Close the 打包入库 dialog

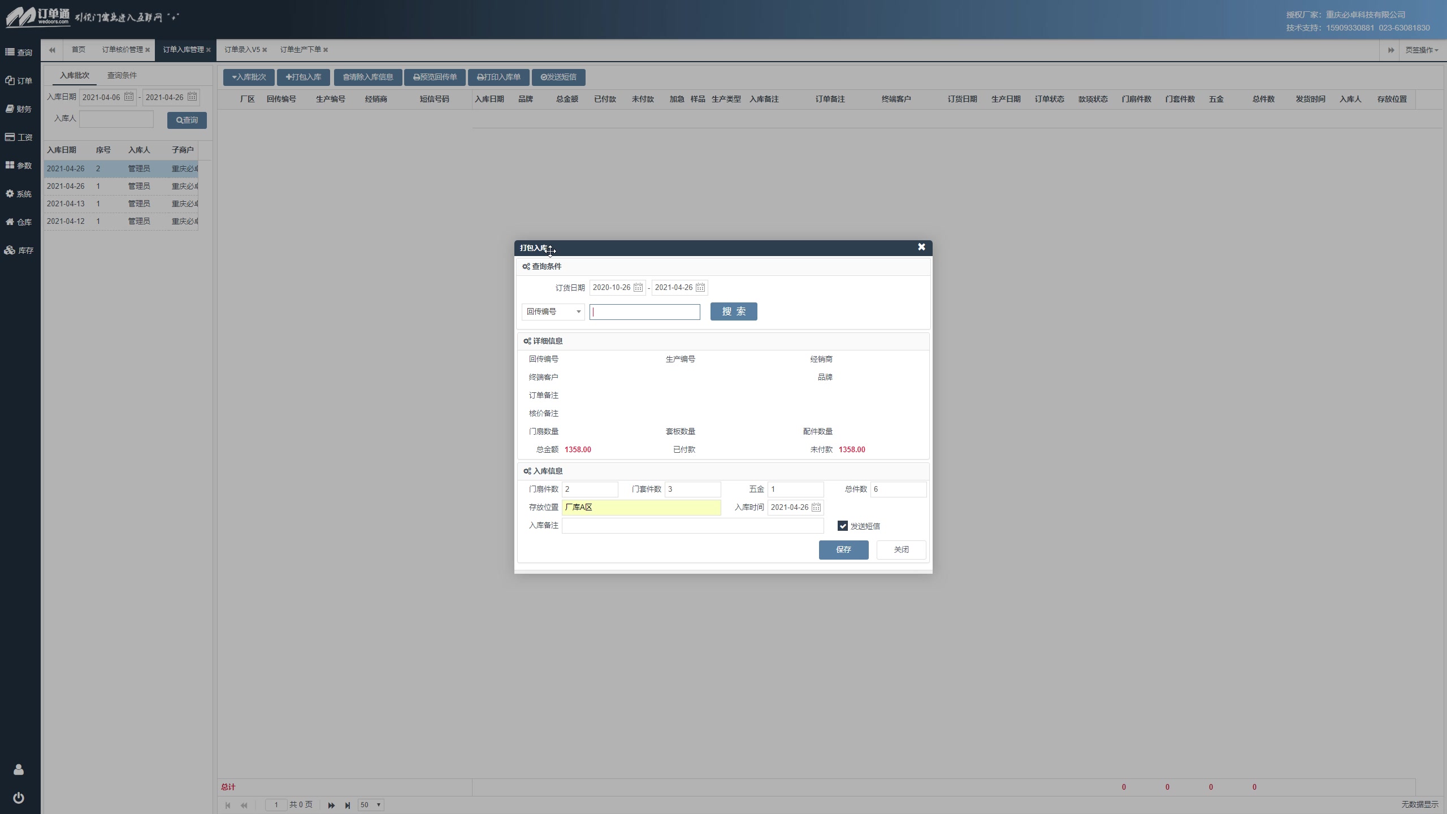coord(921,247)
